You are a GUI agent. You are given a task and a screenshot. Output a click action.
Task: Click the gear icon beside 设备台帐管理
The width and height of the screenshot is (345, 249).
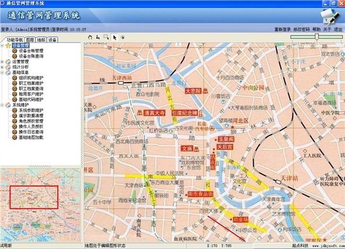point(15,51)
